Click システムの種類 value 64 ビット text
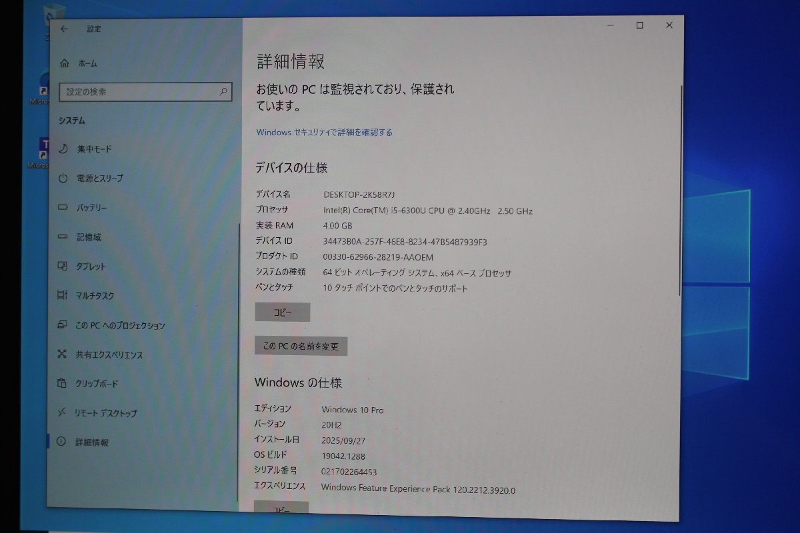800x533 pixels. click(417, 273)
